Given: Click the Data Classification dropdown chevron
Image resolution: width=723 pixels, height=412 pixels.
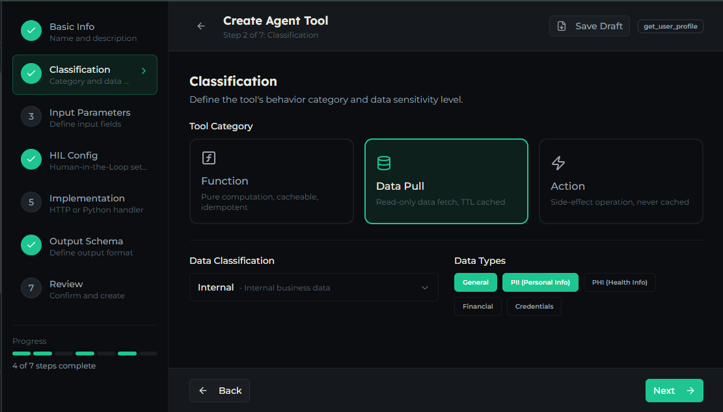Looking at the screenshot, I should click(425, 288).
